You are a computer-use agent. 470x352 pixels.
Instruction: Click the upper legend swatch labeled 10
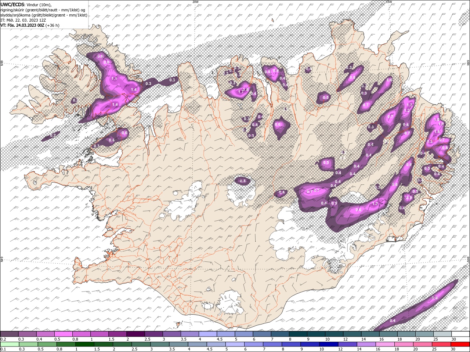tap(334, 334)
